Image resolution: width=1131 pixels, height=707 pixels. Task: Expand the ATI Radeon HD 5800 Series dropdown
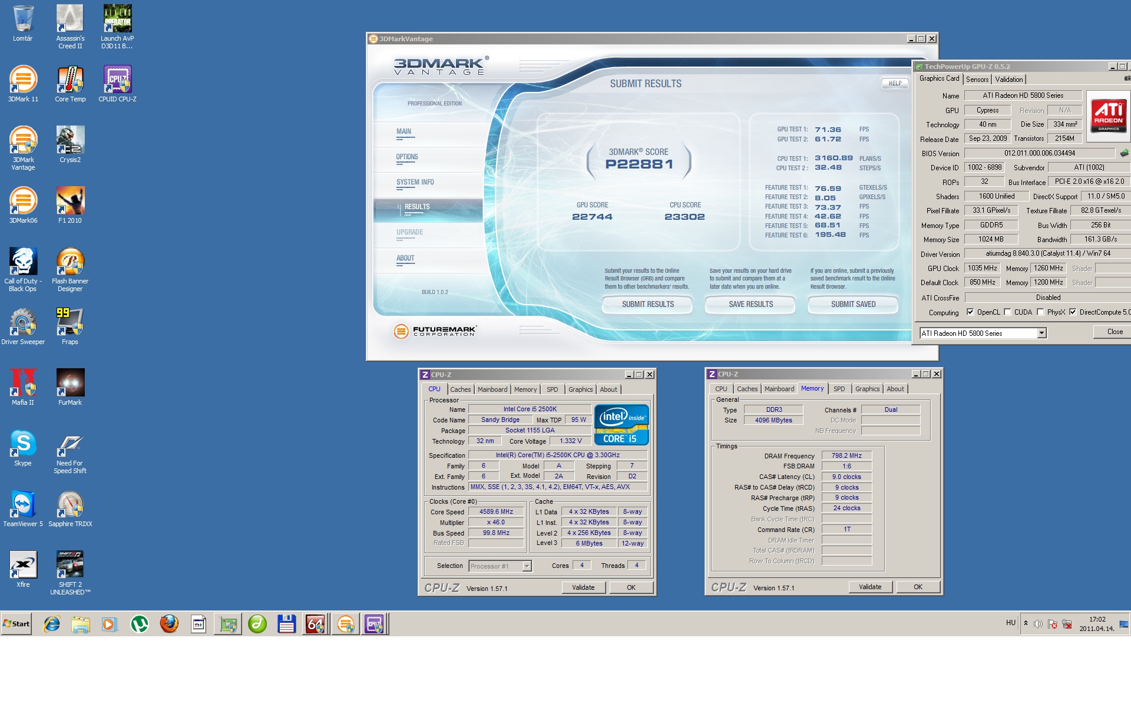point(1041,333)
